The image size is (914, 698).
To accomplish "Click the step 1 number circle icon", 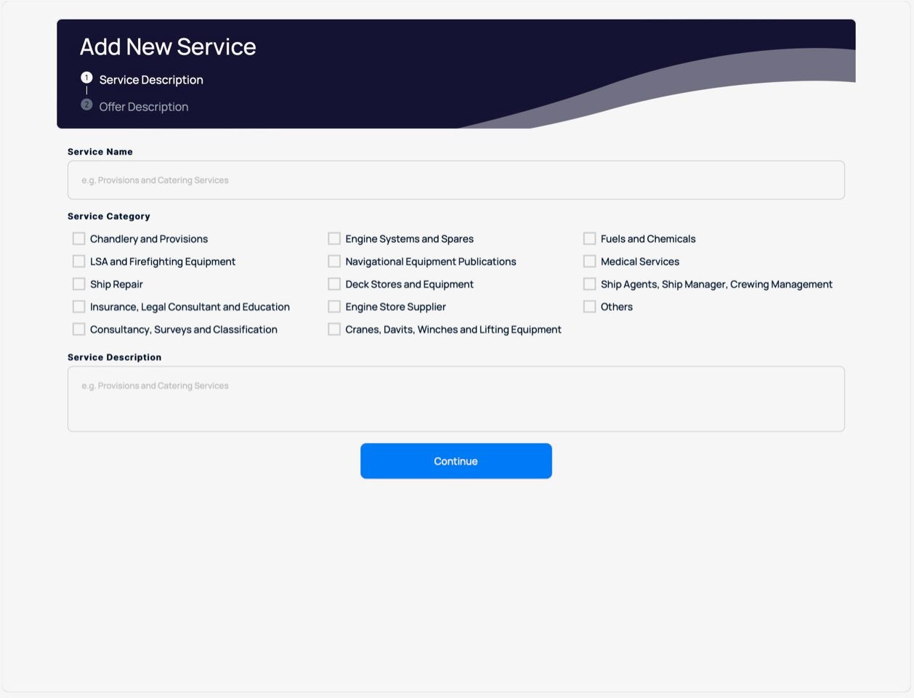I will [x=86, y=77].
